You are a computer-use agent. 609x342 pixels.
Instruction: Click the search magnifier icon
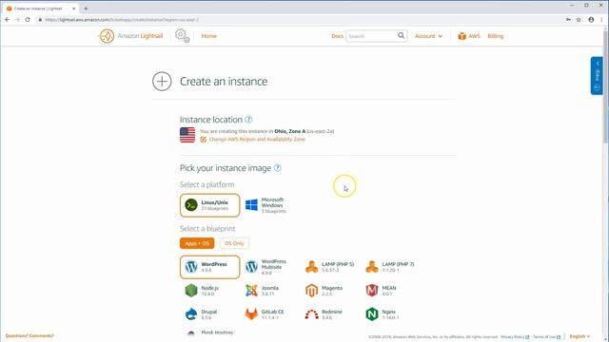[402, 36]
